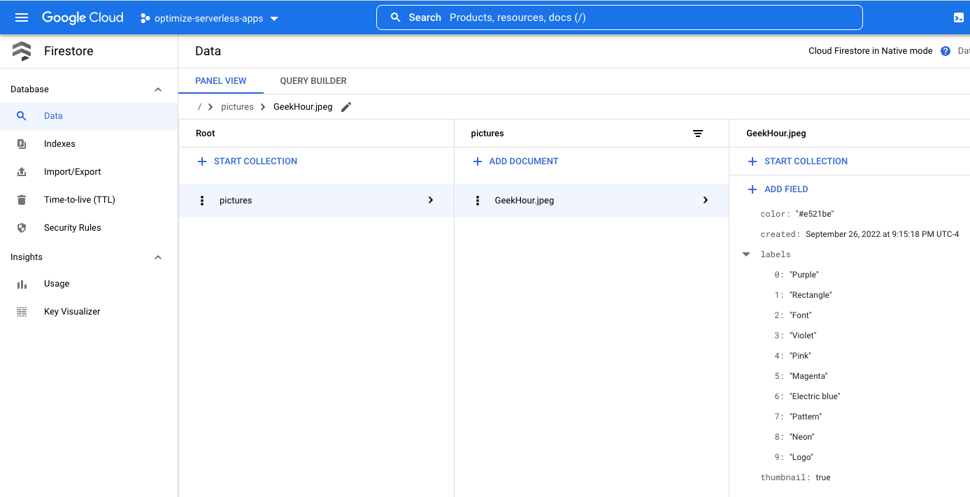Select the Panel View tab
The image size is (970, 497).
pyautogui.click(x=220, y=81)
